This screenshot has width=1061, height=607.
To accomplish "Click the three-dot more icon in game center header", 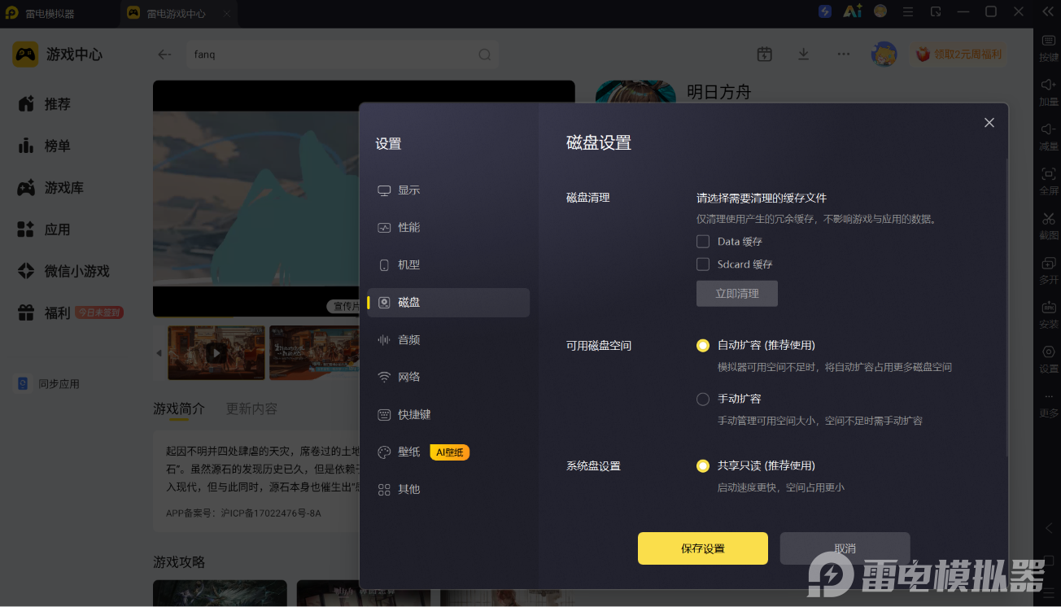I will click(x=844, y=54).
